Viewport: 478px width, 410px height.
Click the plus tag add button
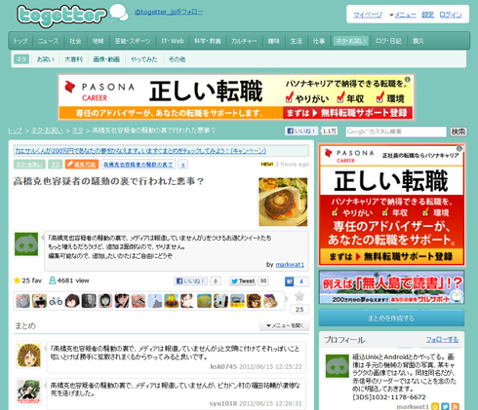pos(183,165)
